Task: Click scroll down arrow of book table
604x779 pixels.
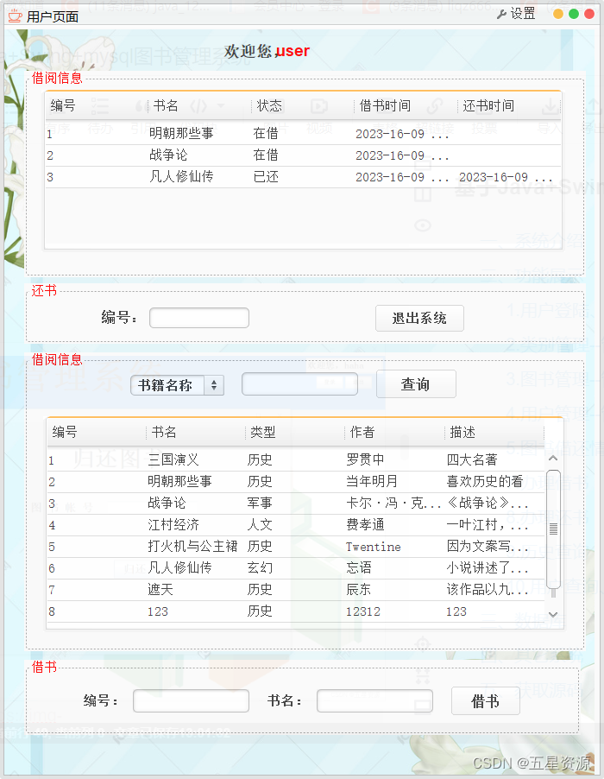Action: tap(553, 615)
